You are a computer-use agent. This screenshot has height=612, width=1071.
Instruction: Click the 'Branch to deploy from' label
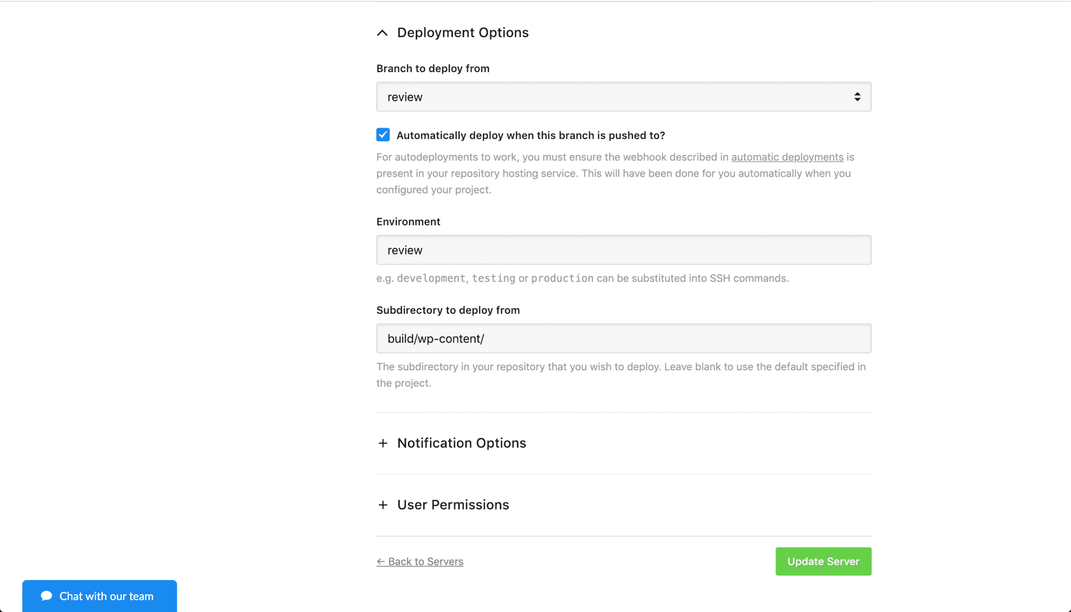(x=432, y=69)
